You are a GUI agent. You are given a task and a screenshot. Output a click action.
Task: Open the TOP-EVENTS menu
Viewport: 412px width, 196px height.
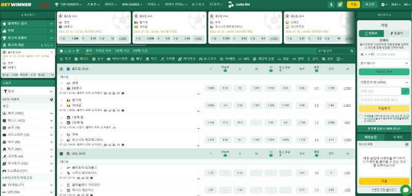tap(68, 5)
